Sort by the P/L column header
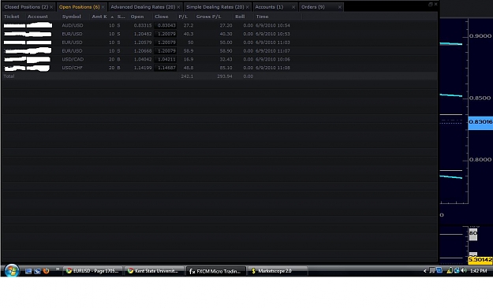Screen dimensions: 493x308 pyautogui.click(x=183, y=17)
